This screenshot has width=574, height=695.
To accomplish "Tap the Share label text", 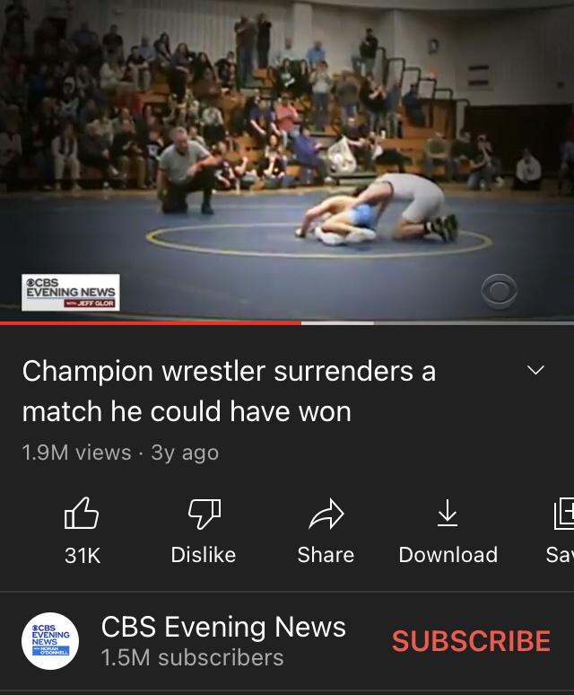I will (x=326, y=555).
